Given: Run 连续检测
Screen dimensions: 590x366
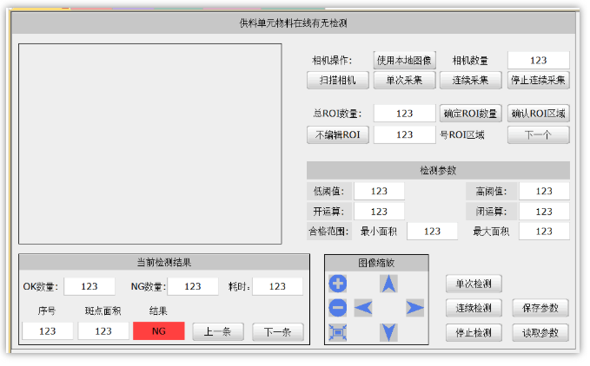Looking at the screenshot, I should pyautogui.click(x=474, y=308).
